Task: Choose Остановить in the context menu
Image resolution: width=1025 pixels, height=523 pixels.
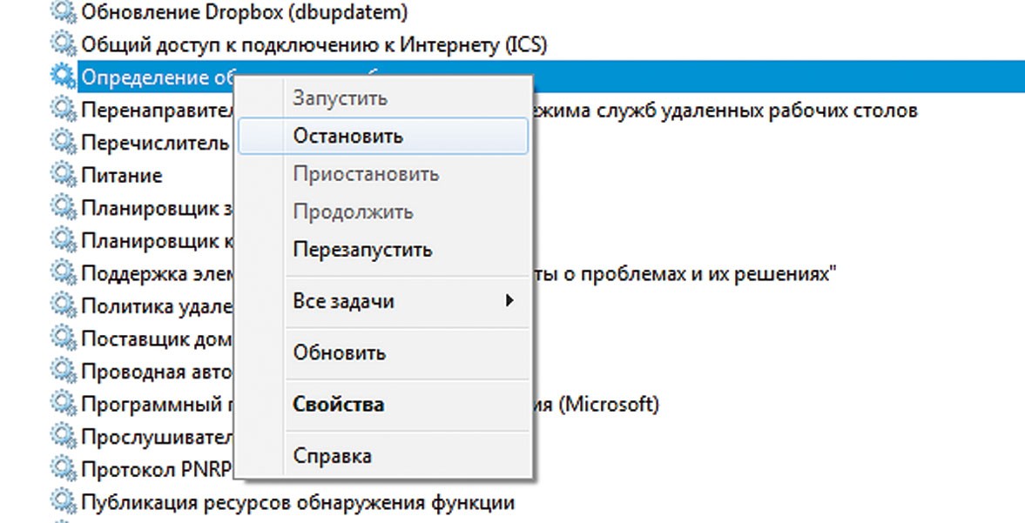Action: (348, 137)
